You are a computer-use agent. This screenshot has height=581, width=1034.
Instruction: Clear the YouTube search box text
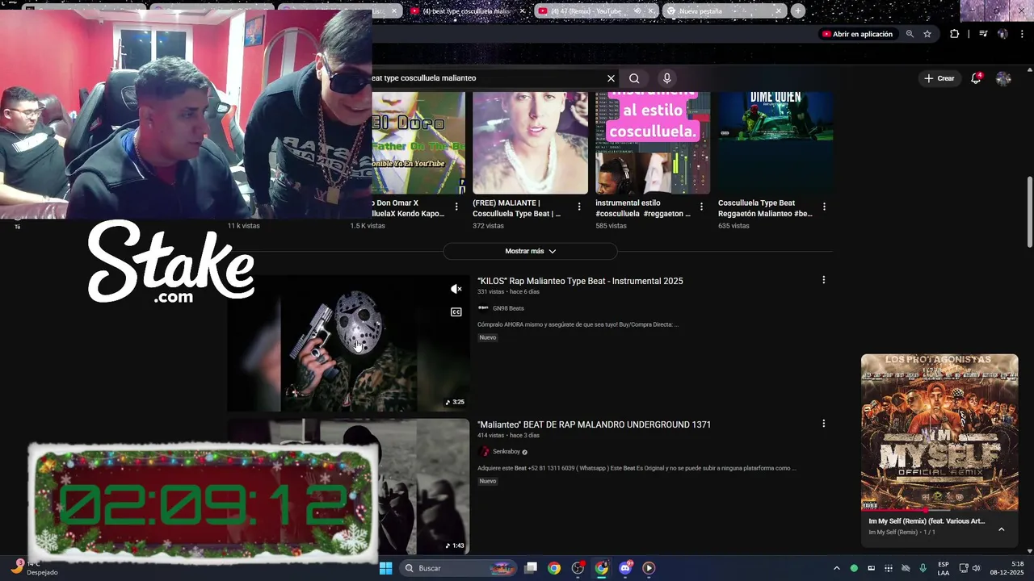tap(611, 78)
